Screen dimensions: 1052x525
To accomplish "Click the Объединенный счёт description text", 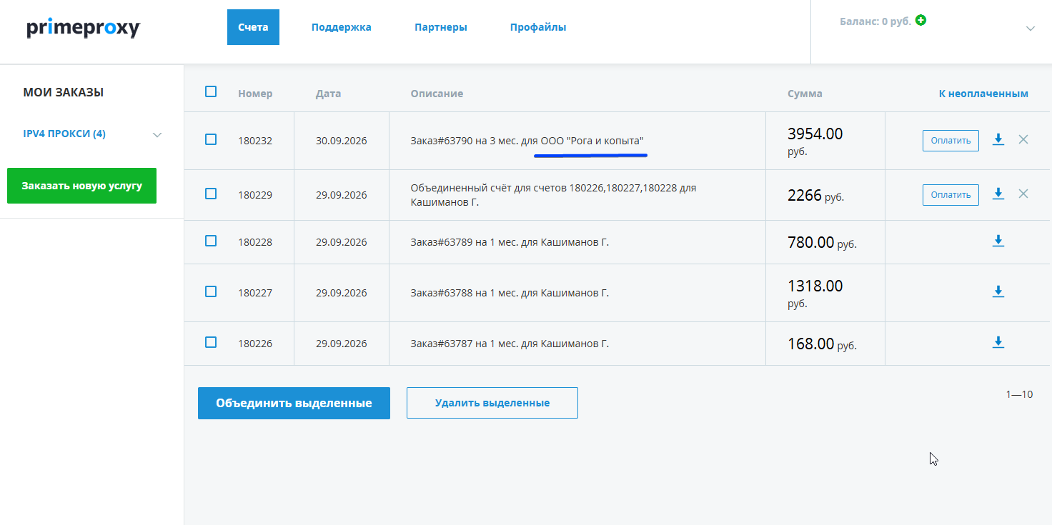I will 553,195.
